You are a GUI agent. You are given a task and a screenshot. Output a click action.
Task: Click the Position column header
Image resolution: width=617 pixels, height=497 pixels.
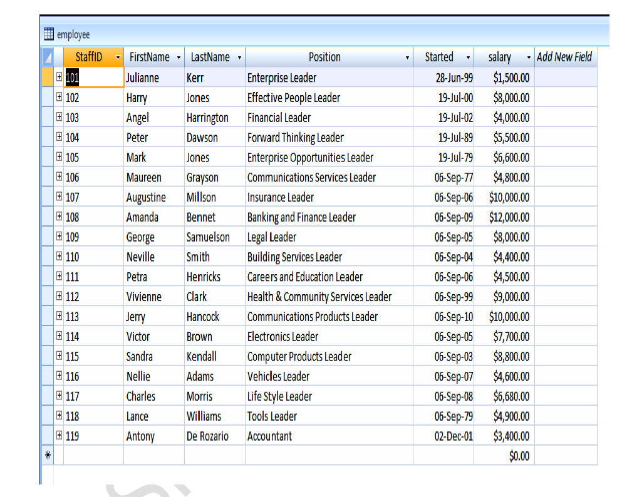pos(324,57)
